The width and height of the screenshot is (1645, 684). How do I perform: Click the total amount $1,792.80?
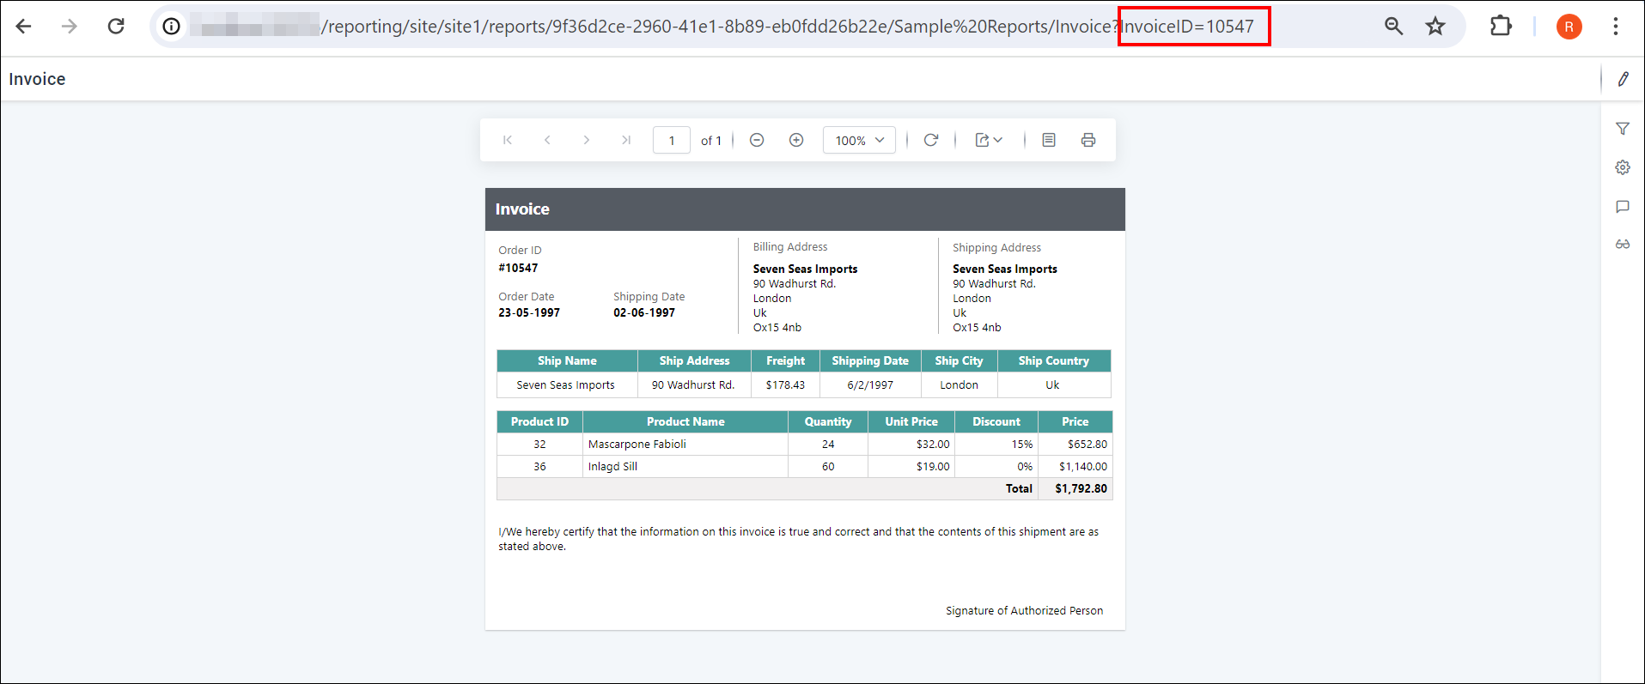point(1081,488)
